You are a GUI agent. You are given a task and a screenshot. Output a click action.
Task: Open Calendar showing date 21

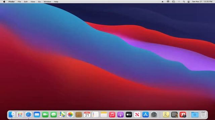pos(87,115)
